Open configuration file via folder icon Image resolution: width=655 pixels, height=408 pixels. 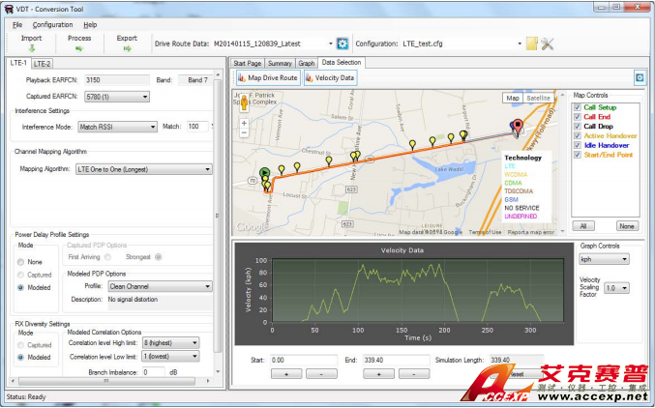click(531, 44)
